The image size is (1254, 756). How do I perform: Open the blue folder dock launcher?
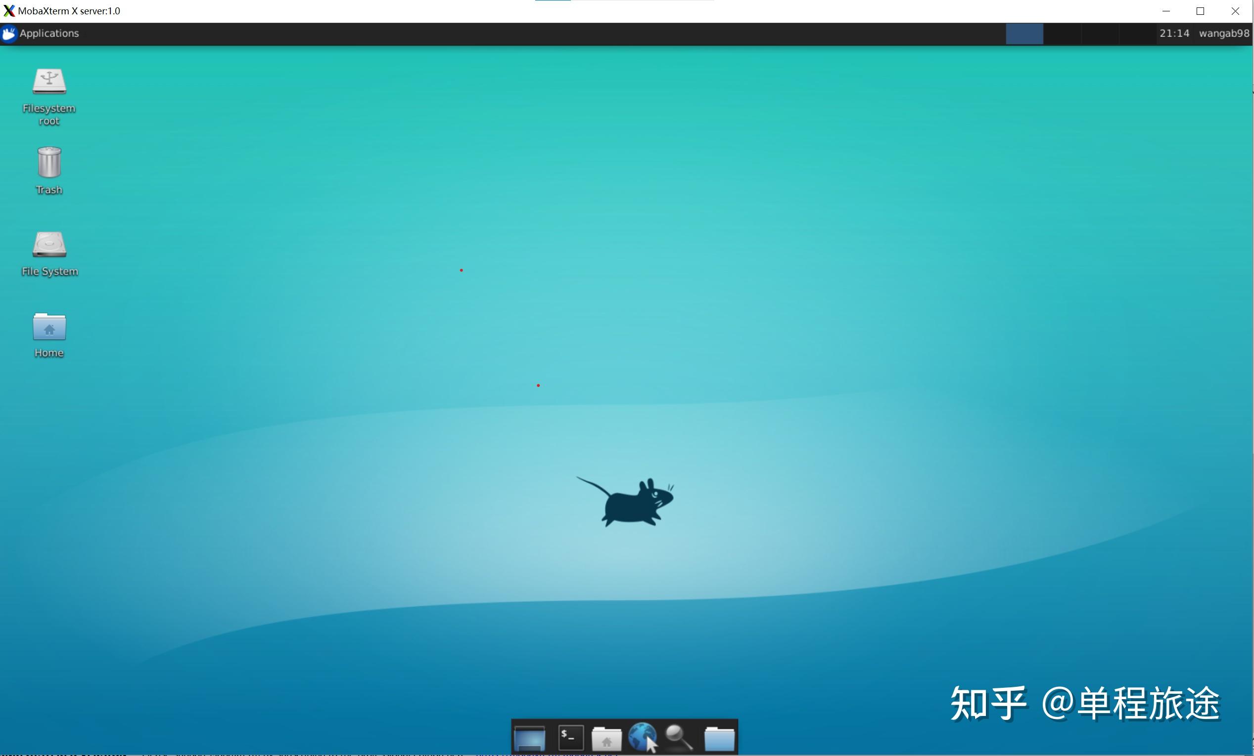pos(719,738)
